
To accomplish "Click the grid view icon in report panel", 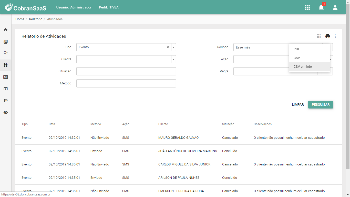I will [x=319, y=36].
